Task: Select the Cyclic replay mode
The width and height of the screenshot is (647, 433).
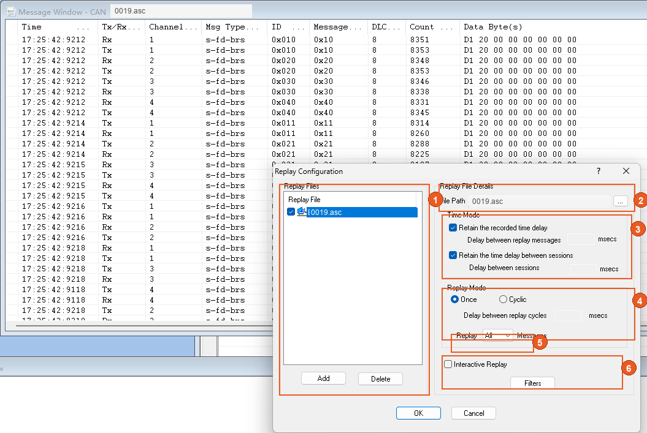Action: point(503,299)
